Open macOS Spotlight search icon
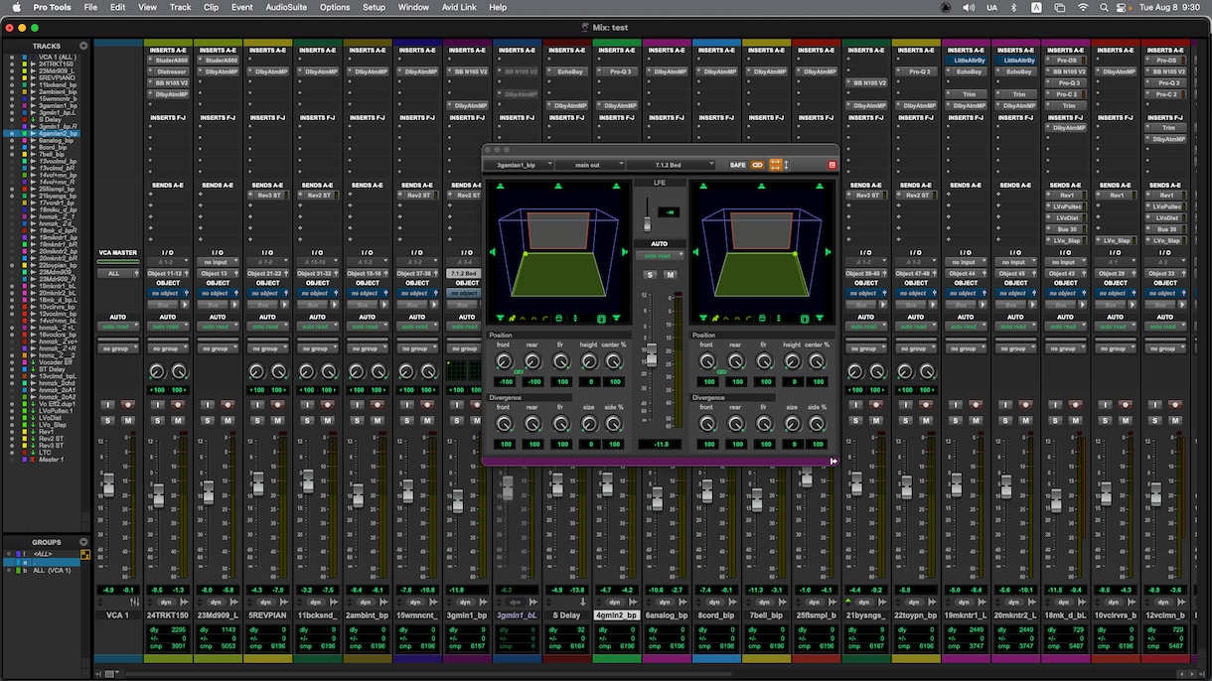1212x681 pixels. (1104, 7)
